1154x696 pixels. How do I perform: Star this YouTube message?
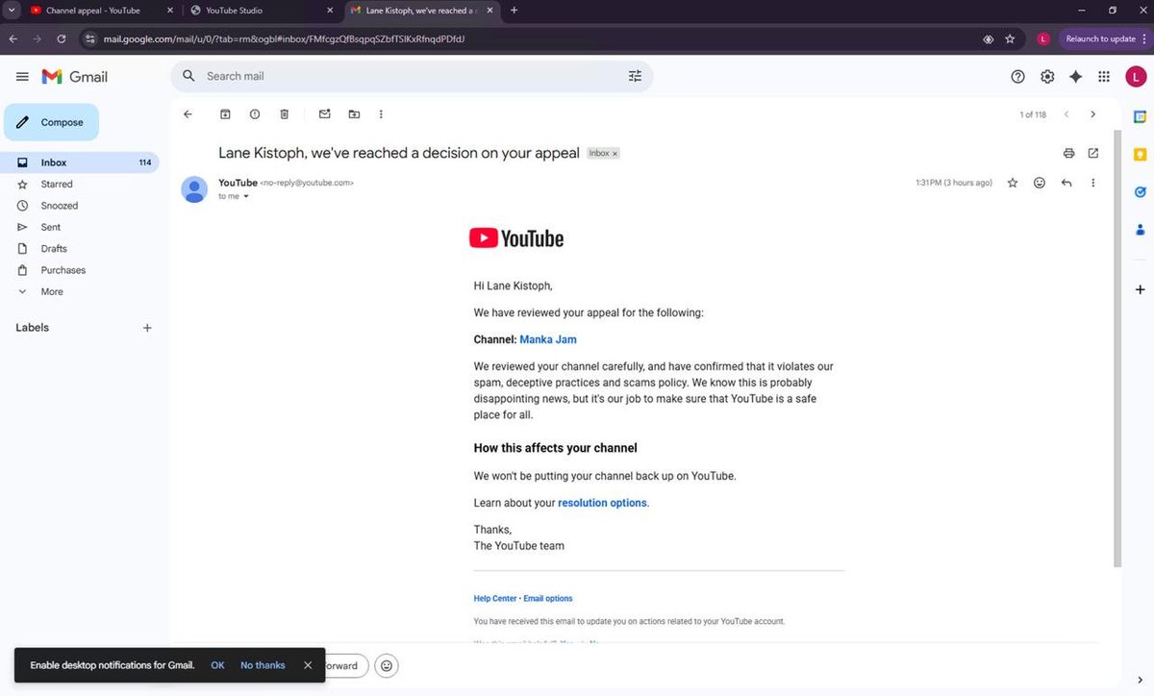[x=1013, y=183]
